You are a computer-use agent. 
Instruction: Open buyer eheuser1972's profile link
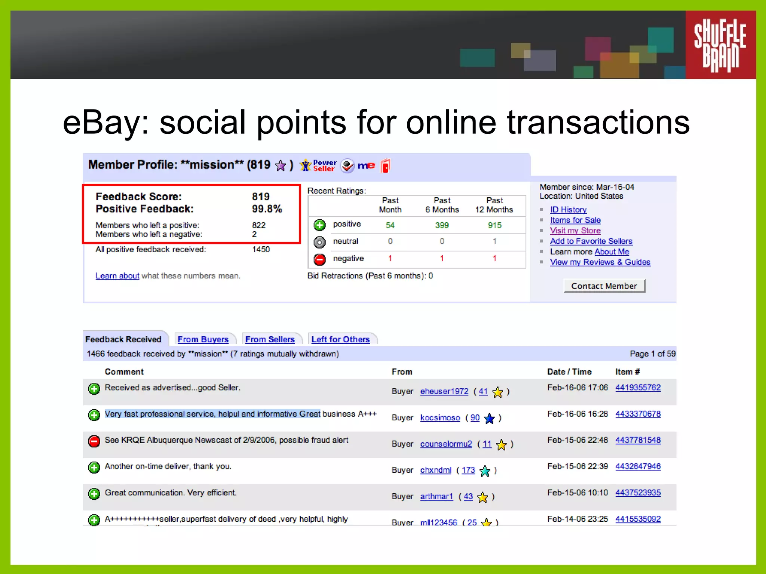pyautogui.click(x=444, y=391)
